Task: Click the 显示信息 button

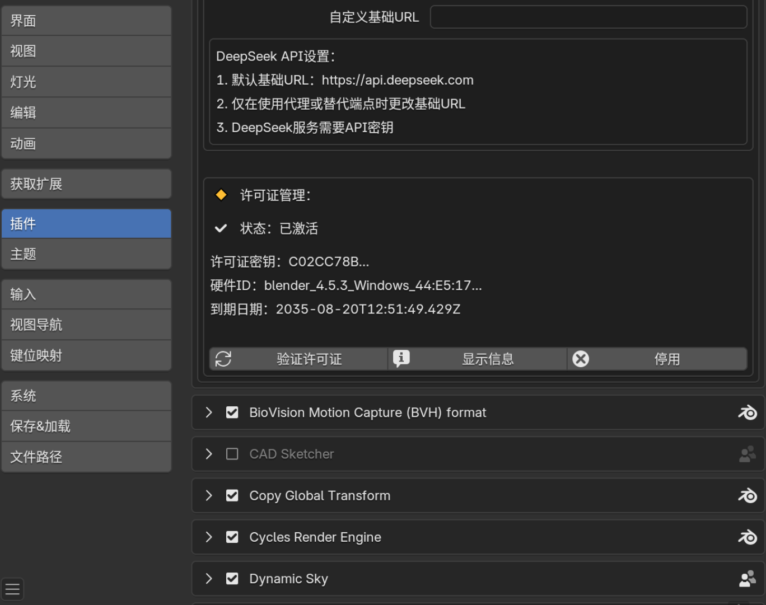Action: coord(478,359)
